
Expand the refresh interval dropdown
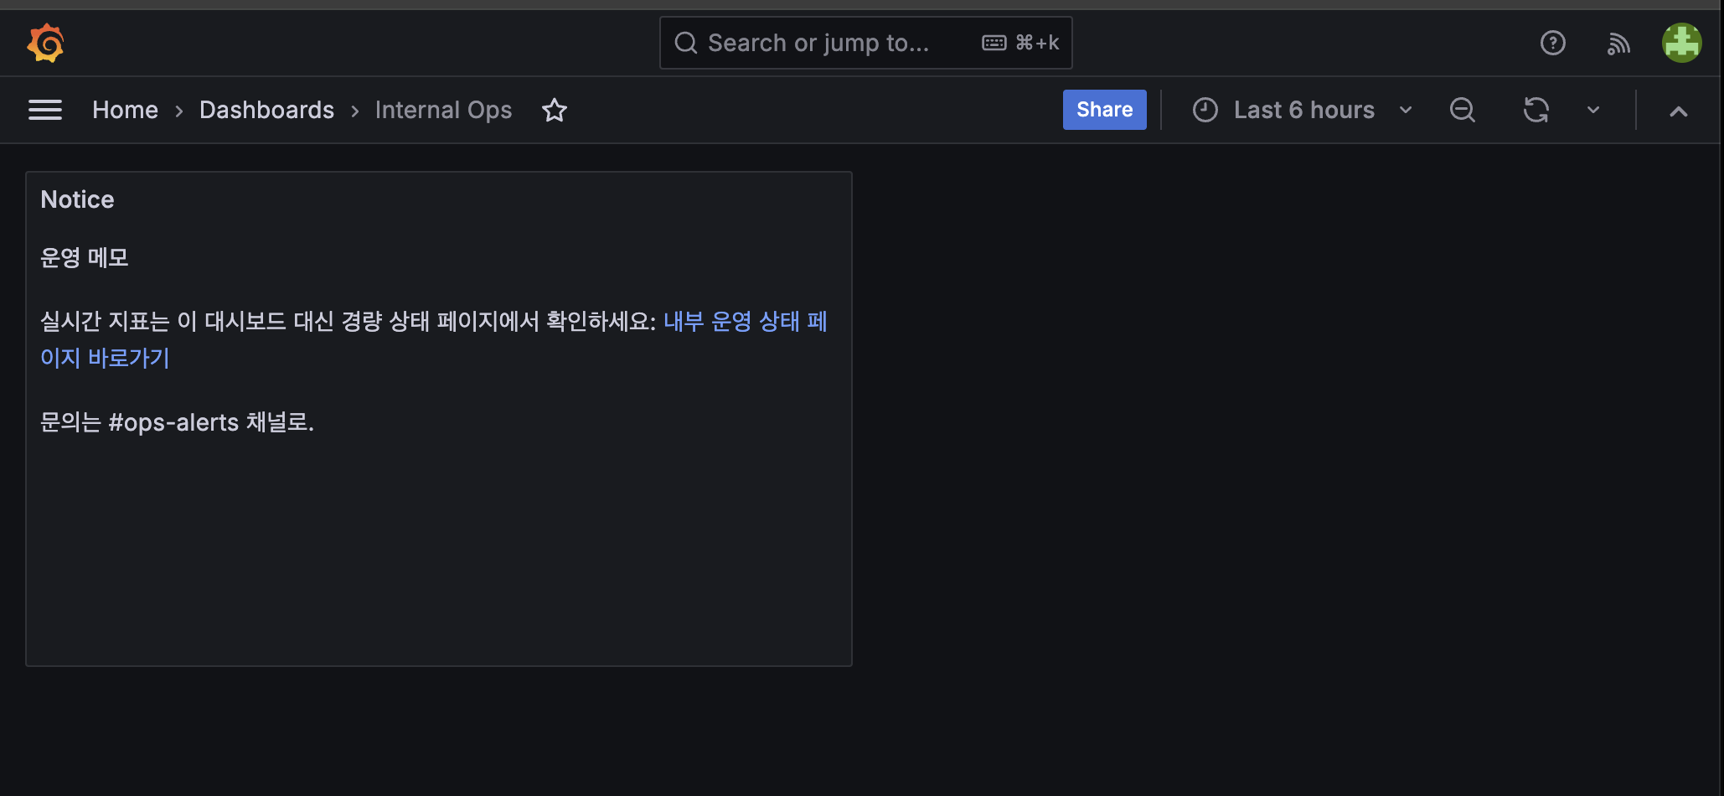1593,110
